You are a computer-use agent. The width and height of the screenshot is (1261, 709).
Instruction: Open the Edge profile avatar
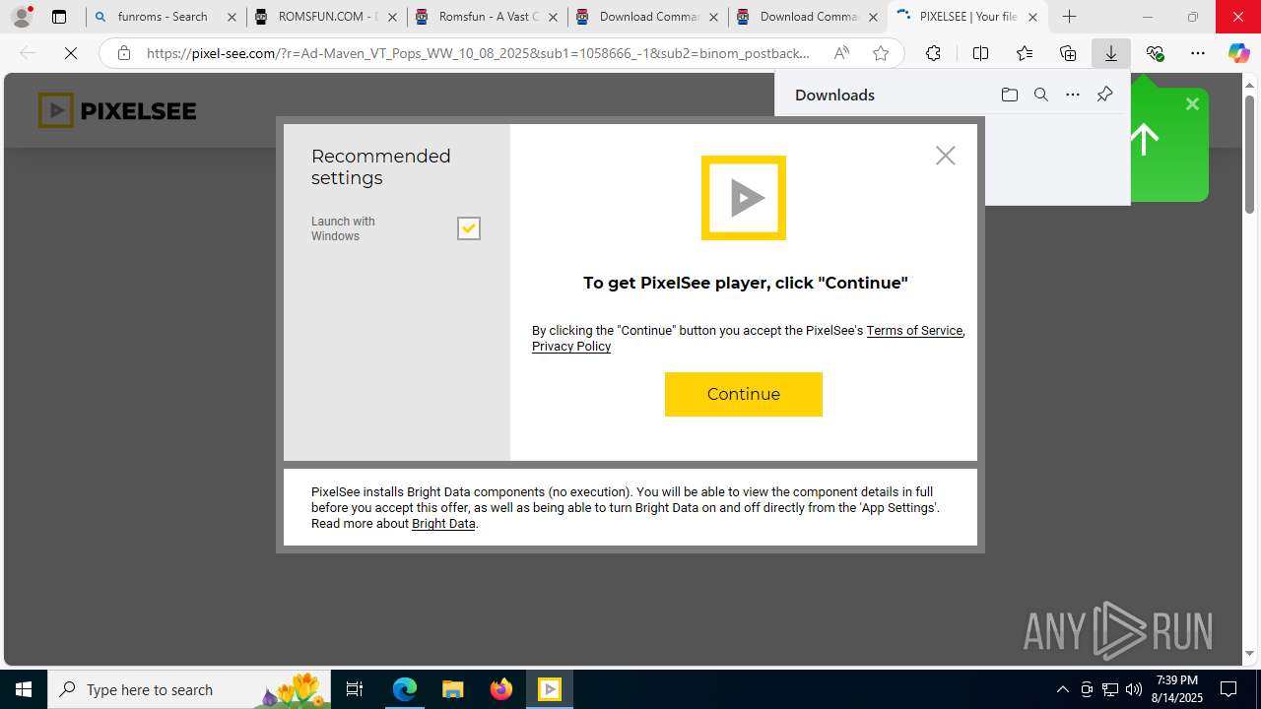[21, 17]
